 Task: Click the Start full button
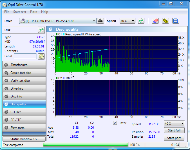[x=174, y=130]
